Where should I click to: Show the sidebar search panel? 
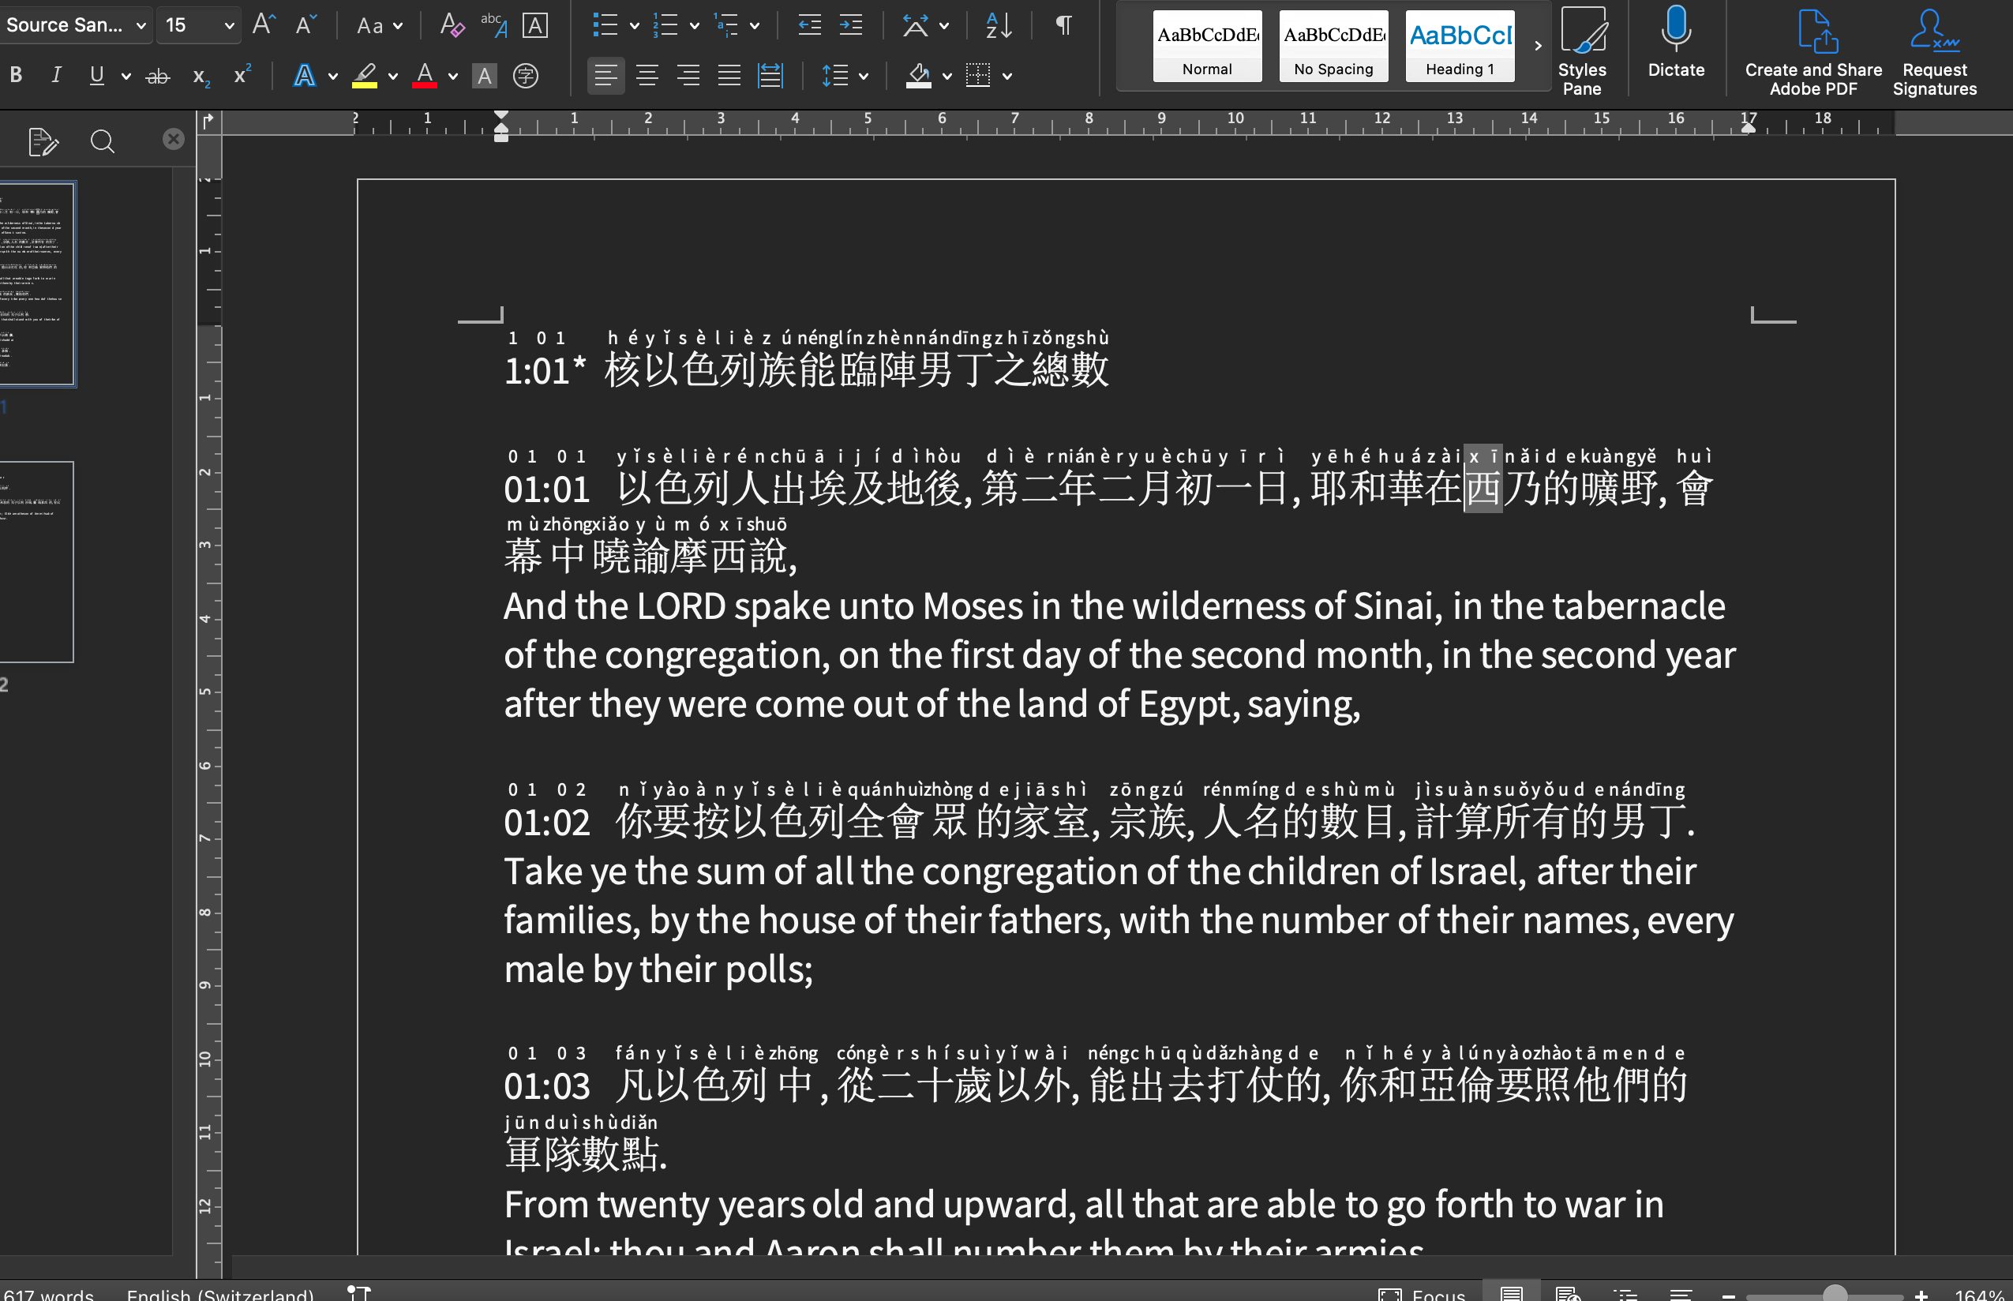point(102,141)
